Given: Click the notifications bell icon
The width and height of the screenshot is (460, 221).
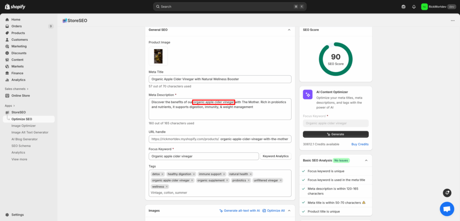Looking at the screenshot, I should pos(414,7).
